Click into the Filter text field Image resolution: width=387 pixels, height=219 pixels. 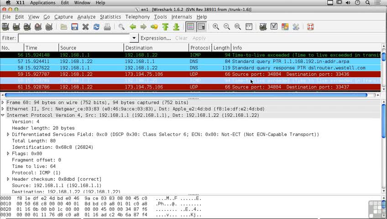point(74,38)
